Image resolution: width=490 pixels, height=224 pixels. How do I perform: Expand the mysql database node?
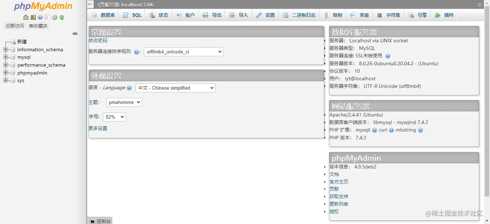(6, 57)
